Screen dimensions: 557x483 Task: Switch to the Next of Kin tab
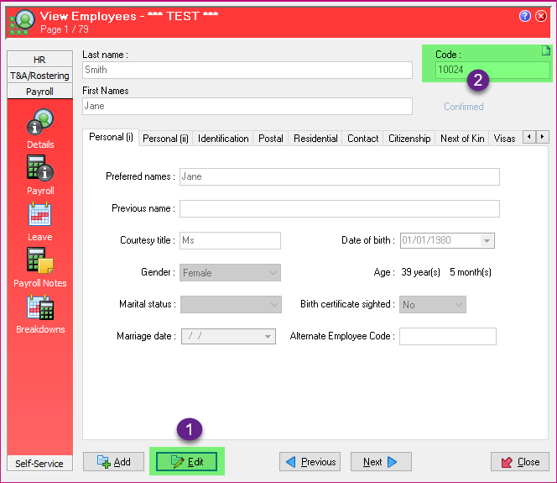[461, 139]
